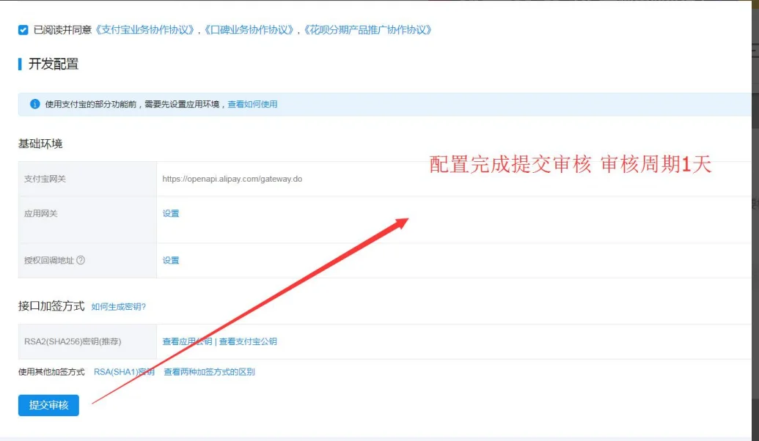Screen dimensions: 759x441
Task: Open the 《花呗分期产品推广协作协议》 link
Action: (367, 30)
